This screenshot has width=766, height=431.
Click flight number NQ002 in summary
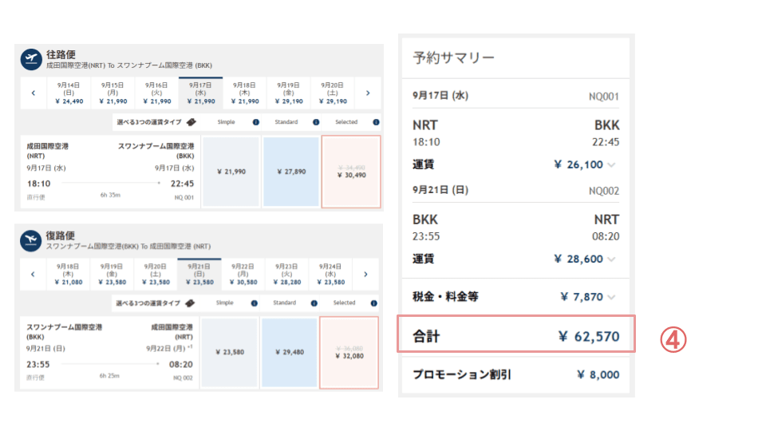coord(604,191)
